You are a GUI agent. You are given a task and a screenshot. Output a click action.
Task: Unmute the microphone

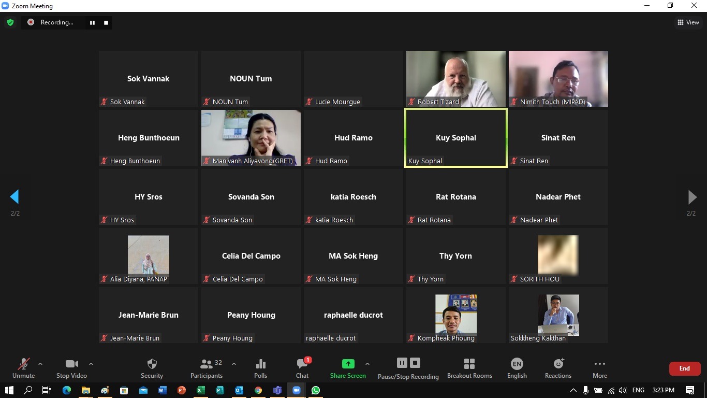pyautogui.click(x=23, y=368)
